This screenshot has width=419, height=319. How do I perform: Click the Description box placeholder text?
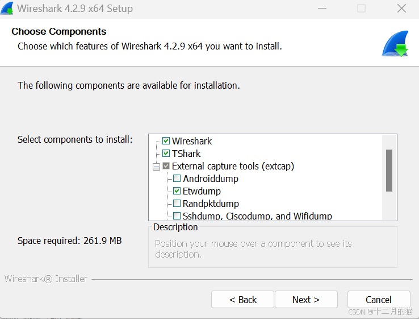253,249
